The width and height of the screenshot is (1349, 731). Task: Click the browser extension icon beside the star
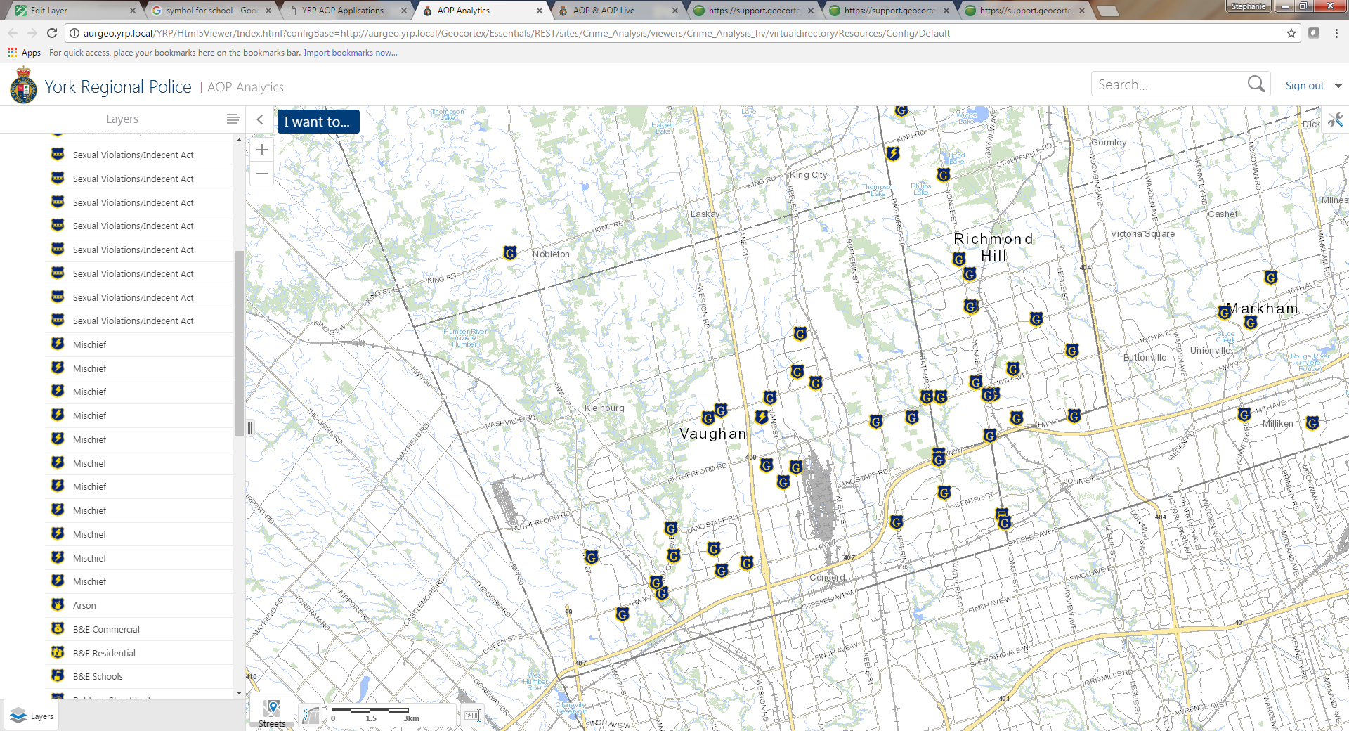1314,33
